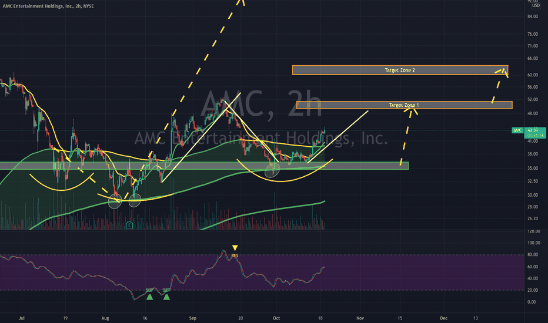Click the 32.50 price axis label
This screenshot has height=323, width=548.
(533, 181)
